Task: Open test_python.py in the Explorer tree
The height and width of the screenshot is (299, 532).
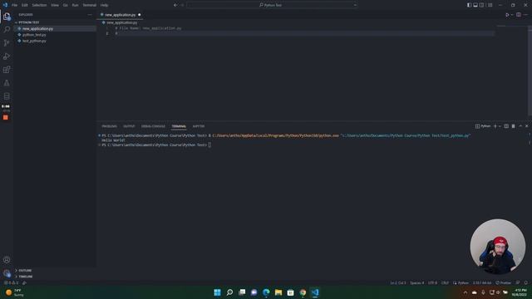Action: tap(34, 41)
